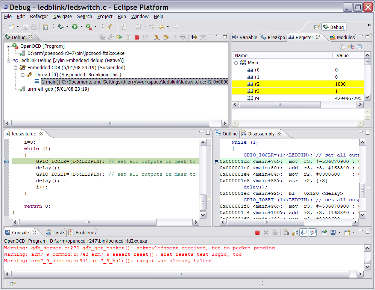Toggle show console when standard error changes
This screenshot has width=375, height=290.
tap(313, 232)
